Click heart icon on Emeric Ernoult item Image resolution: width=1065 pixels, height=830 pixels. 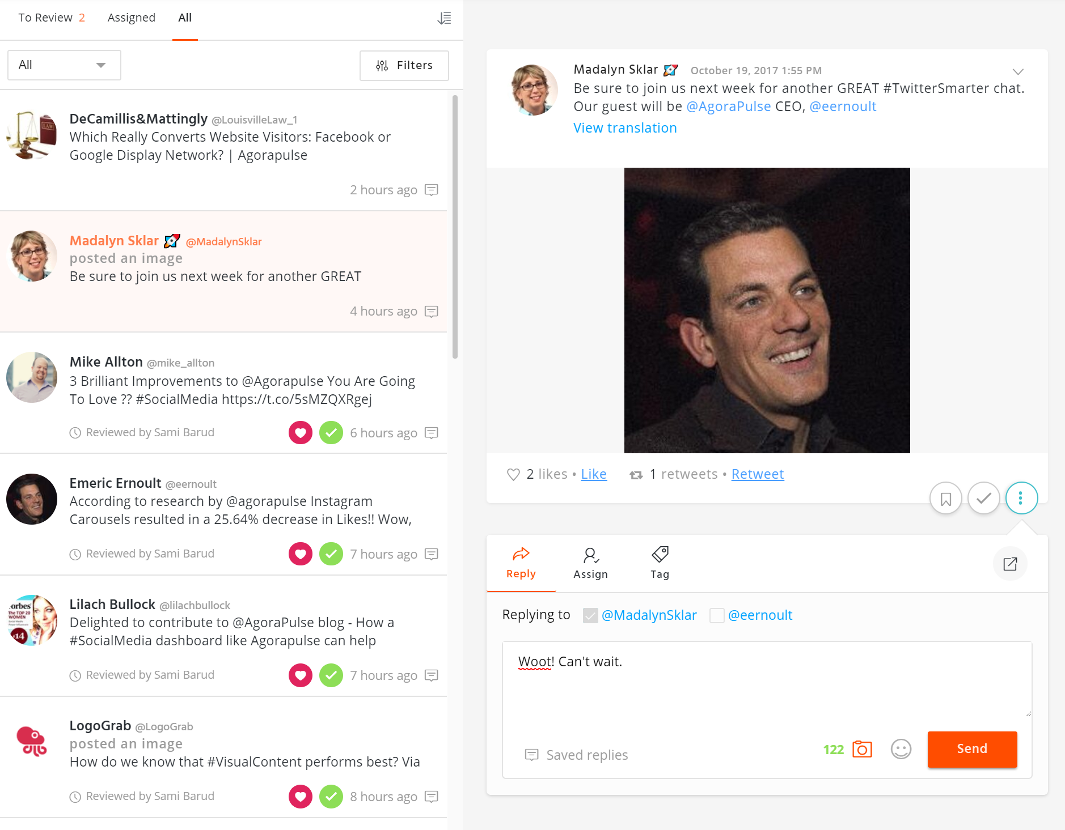point(301,554)
